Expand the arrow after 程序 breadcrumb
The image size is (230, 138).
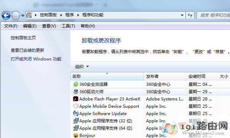click(78, 15)
